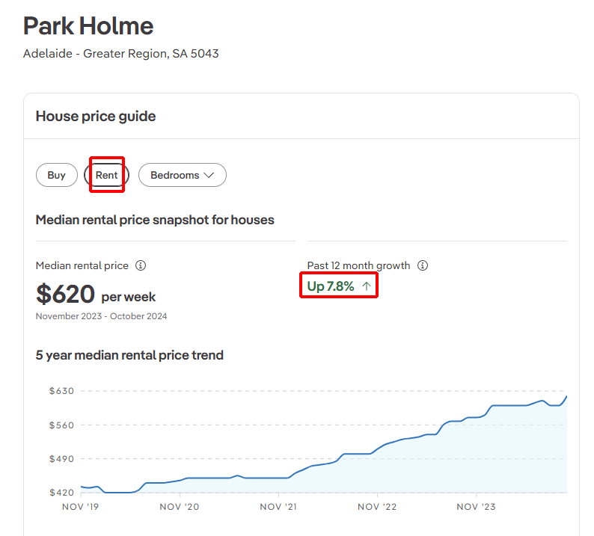The height and width of the screenshot is (536, 594).
Task: Select the Buy price option
Action: (x=57, y=175)
